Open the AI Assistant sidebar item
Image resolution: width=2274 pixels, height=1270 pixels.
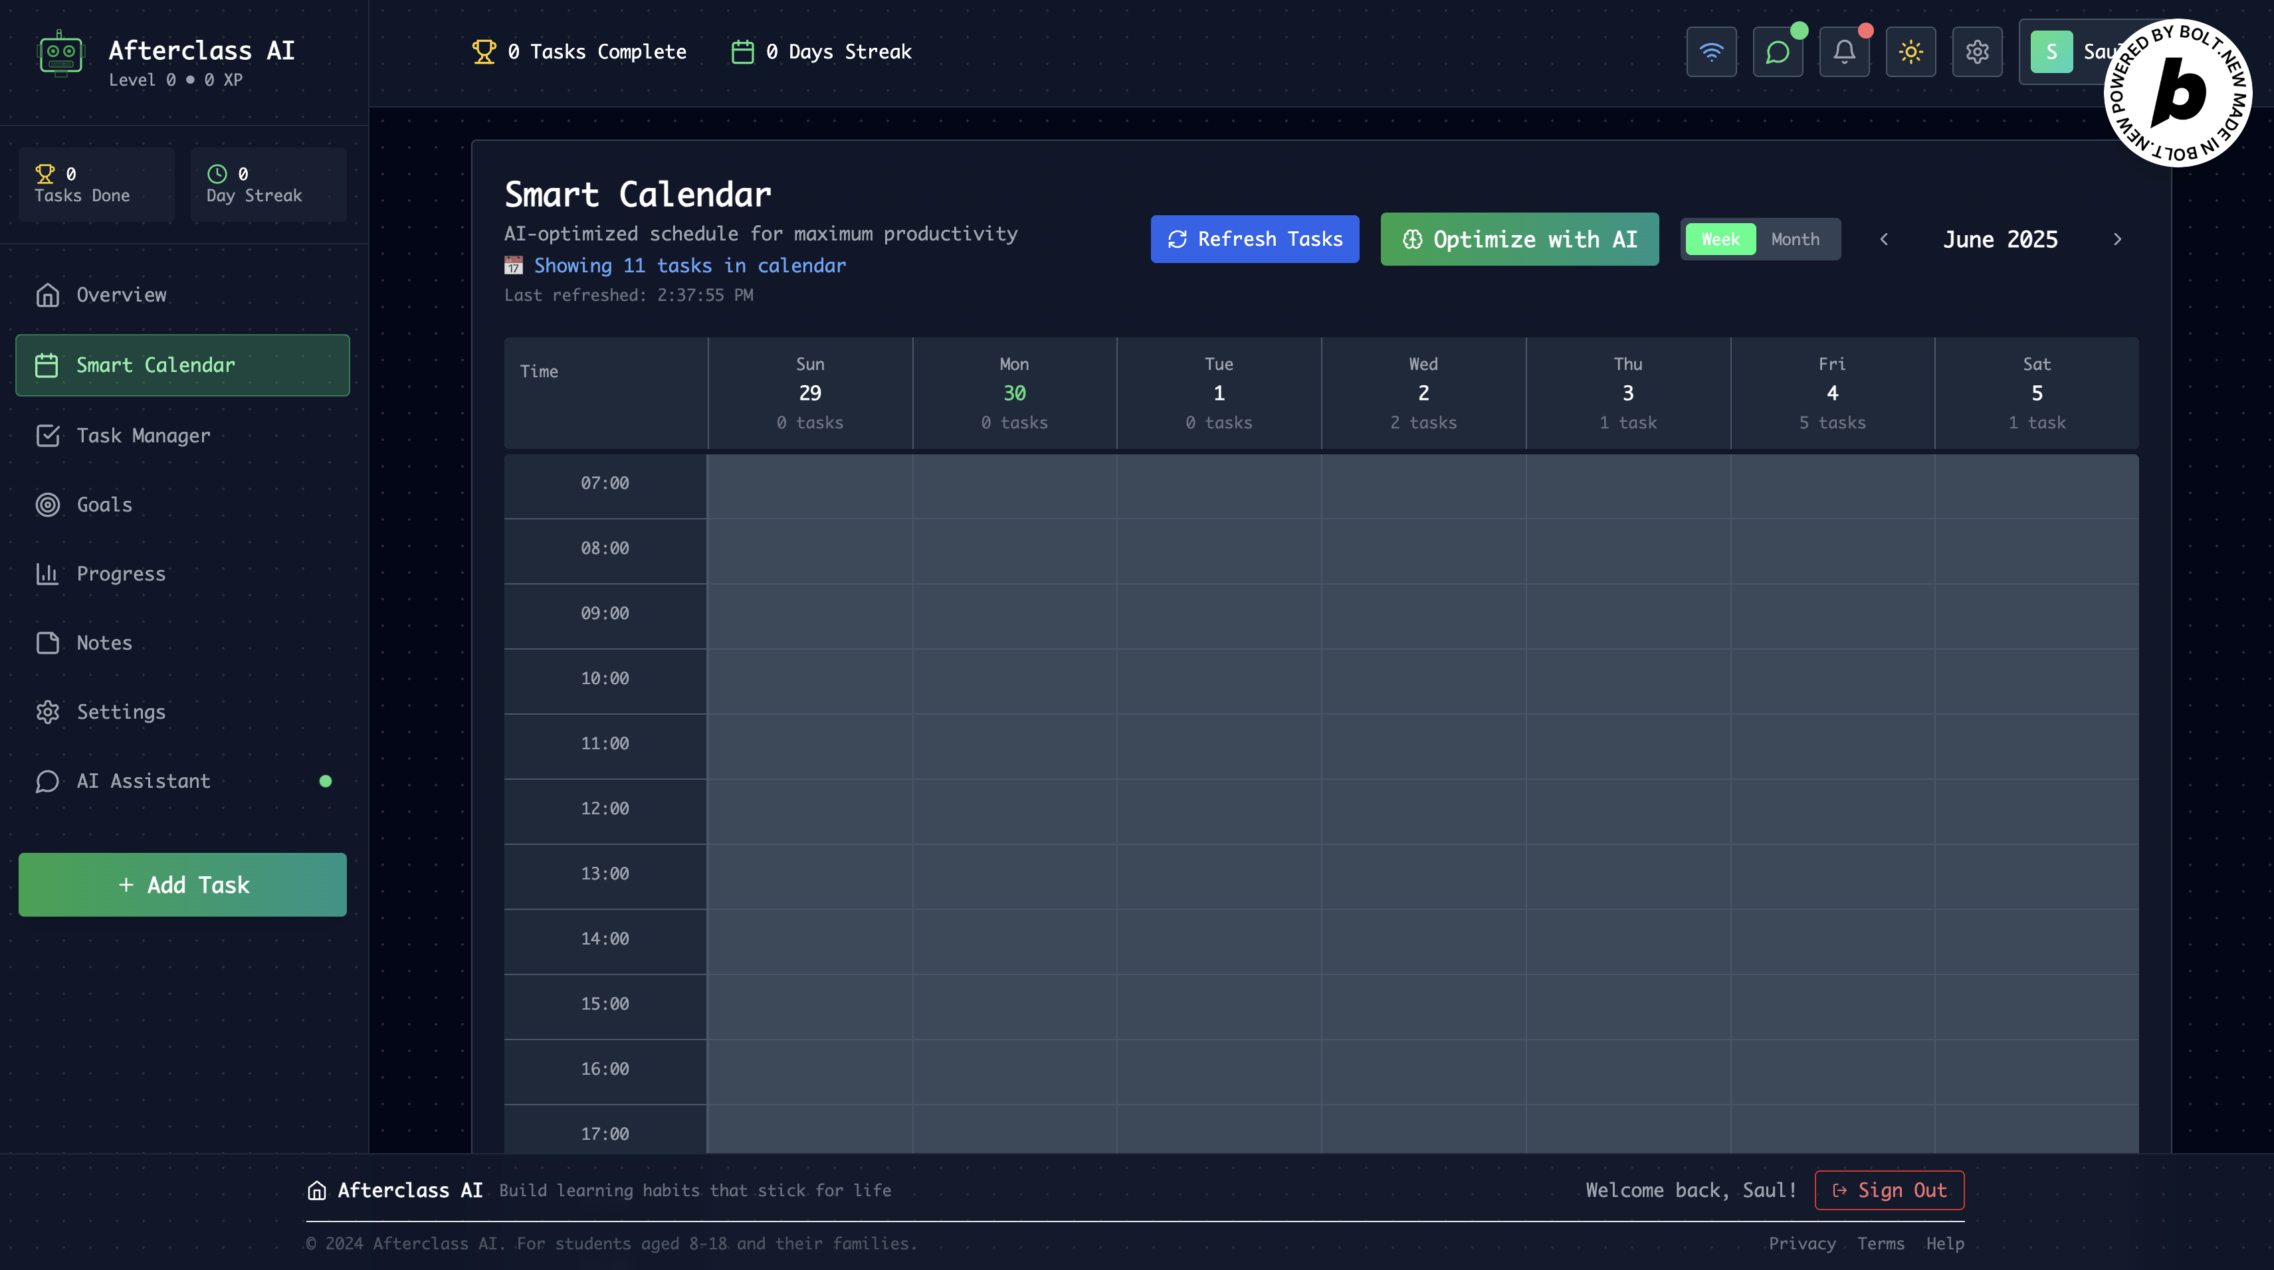click(143, 781)
